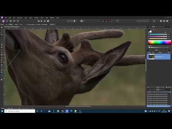Click the Windows taskbar search box
This screenshot has width=172, height=129.
[x=20, y=111]
